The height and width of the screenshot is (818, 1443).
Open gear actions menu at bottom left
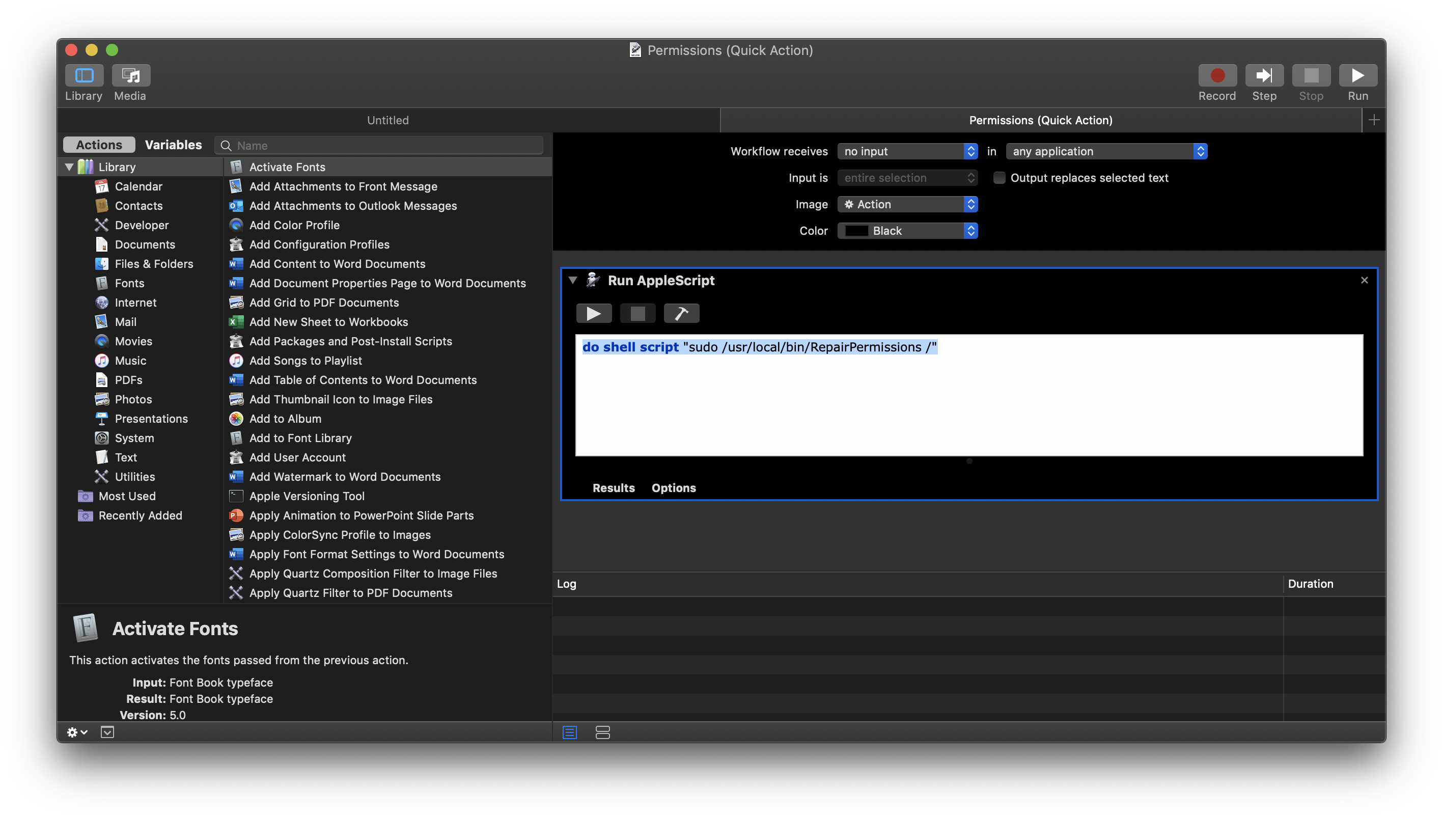(x=77, y=732)
